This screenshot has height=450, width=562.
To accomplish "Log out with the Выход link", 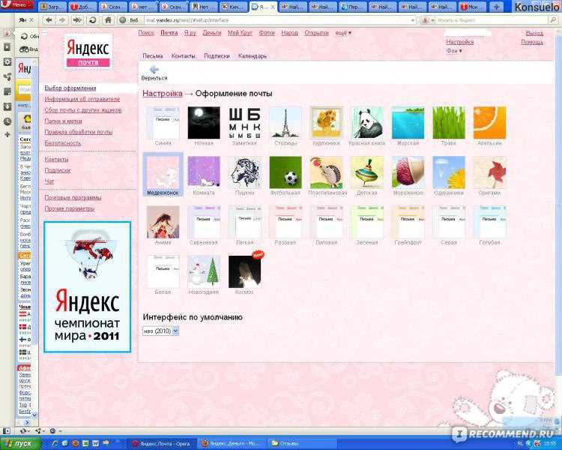I will [534, 33].
